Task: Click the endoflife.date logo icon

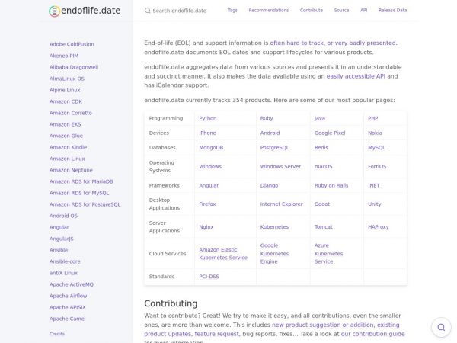Action: click(54, 11)
